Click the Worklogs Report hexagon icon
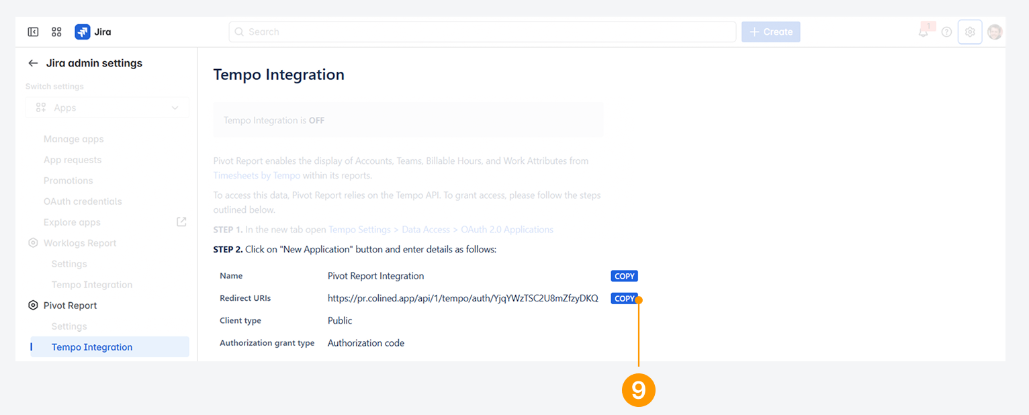Screen dimensions: 1029x415 tap(33, 243)
